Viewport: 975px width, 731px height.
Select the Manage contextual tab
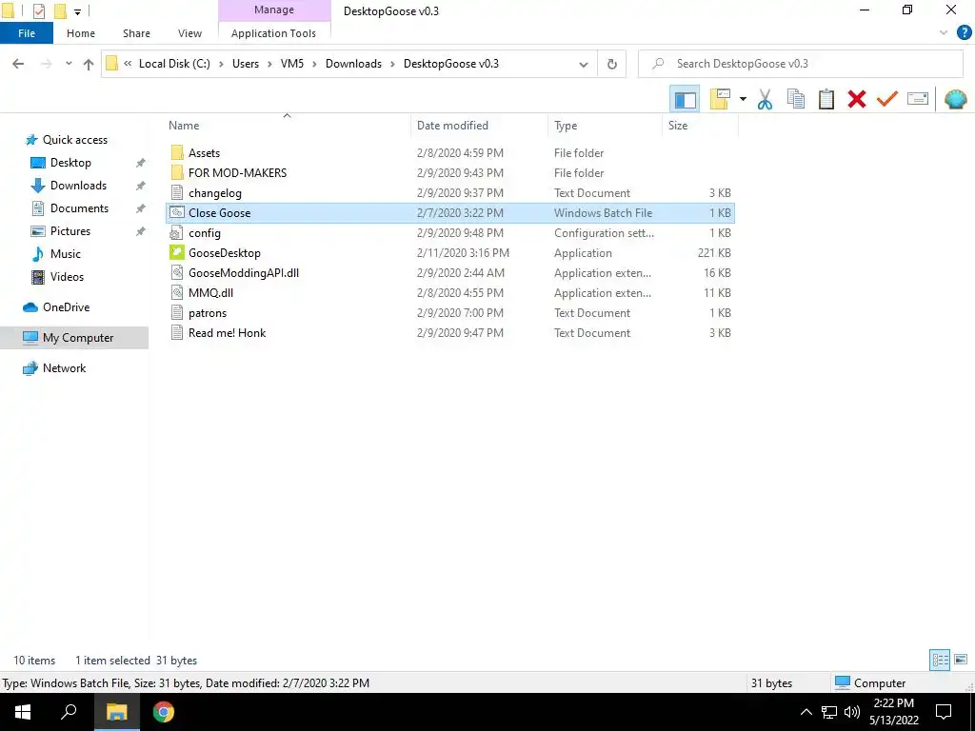point(273,10)
